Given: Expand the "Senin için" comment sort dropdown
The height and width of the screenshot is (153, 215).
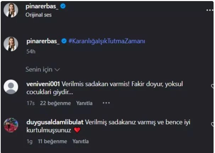Looking at the screenshot, I should [43, 69].
